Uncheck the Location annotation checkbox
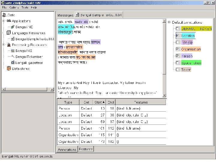The width and height of the screenshot is (216, 162). coord(178,36)
